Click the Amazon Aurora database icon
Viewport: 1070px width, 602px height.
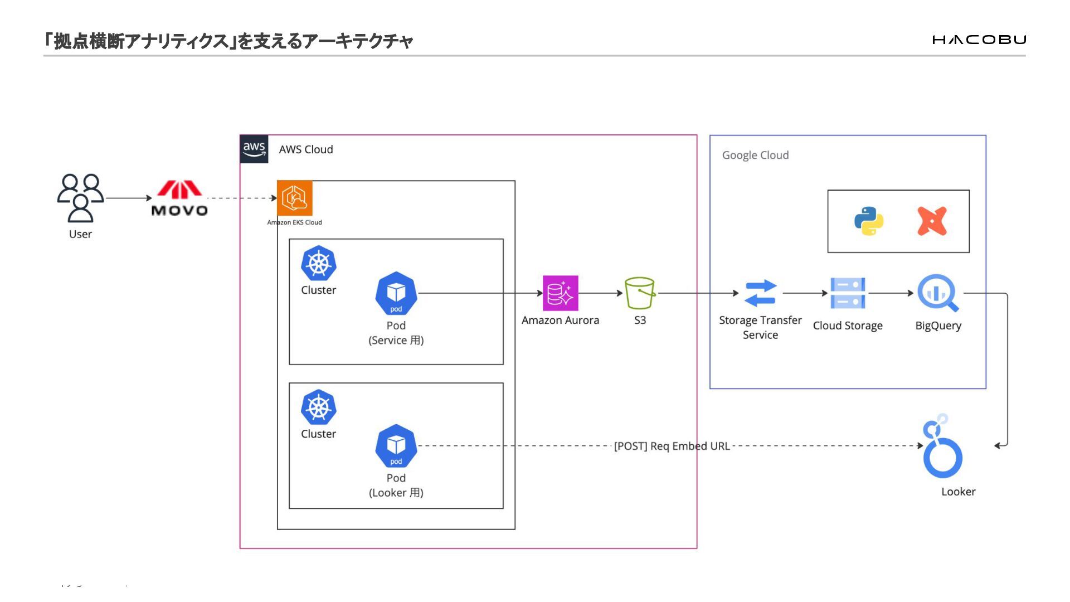[x=561, y=293]
